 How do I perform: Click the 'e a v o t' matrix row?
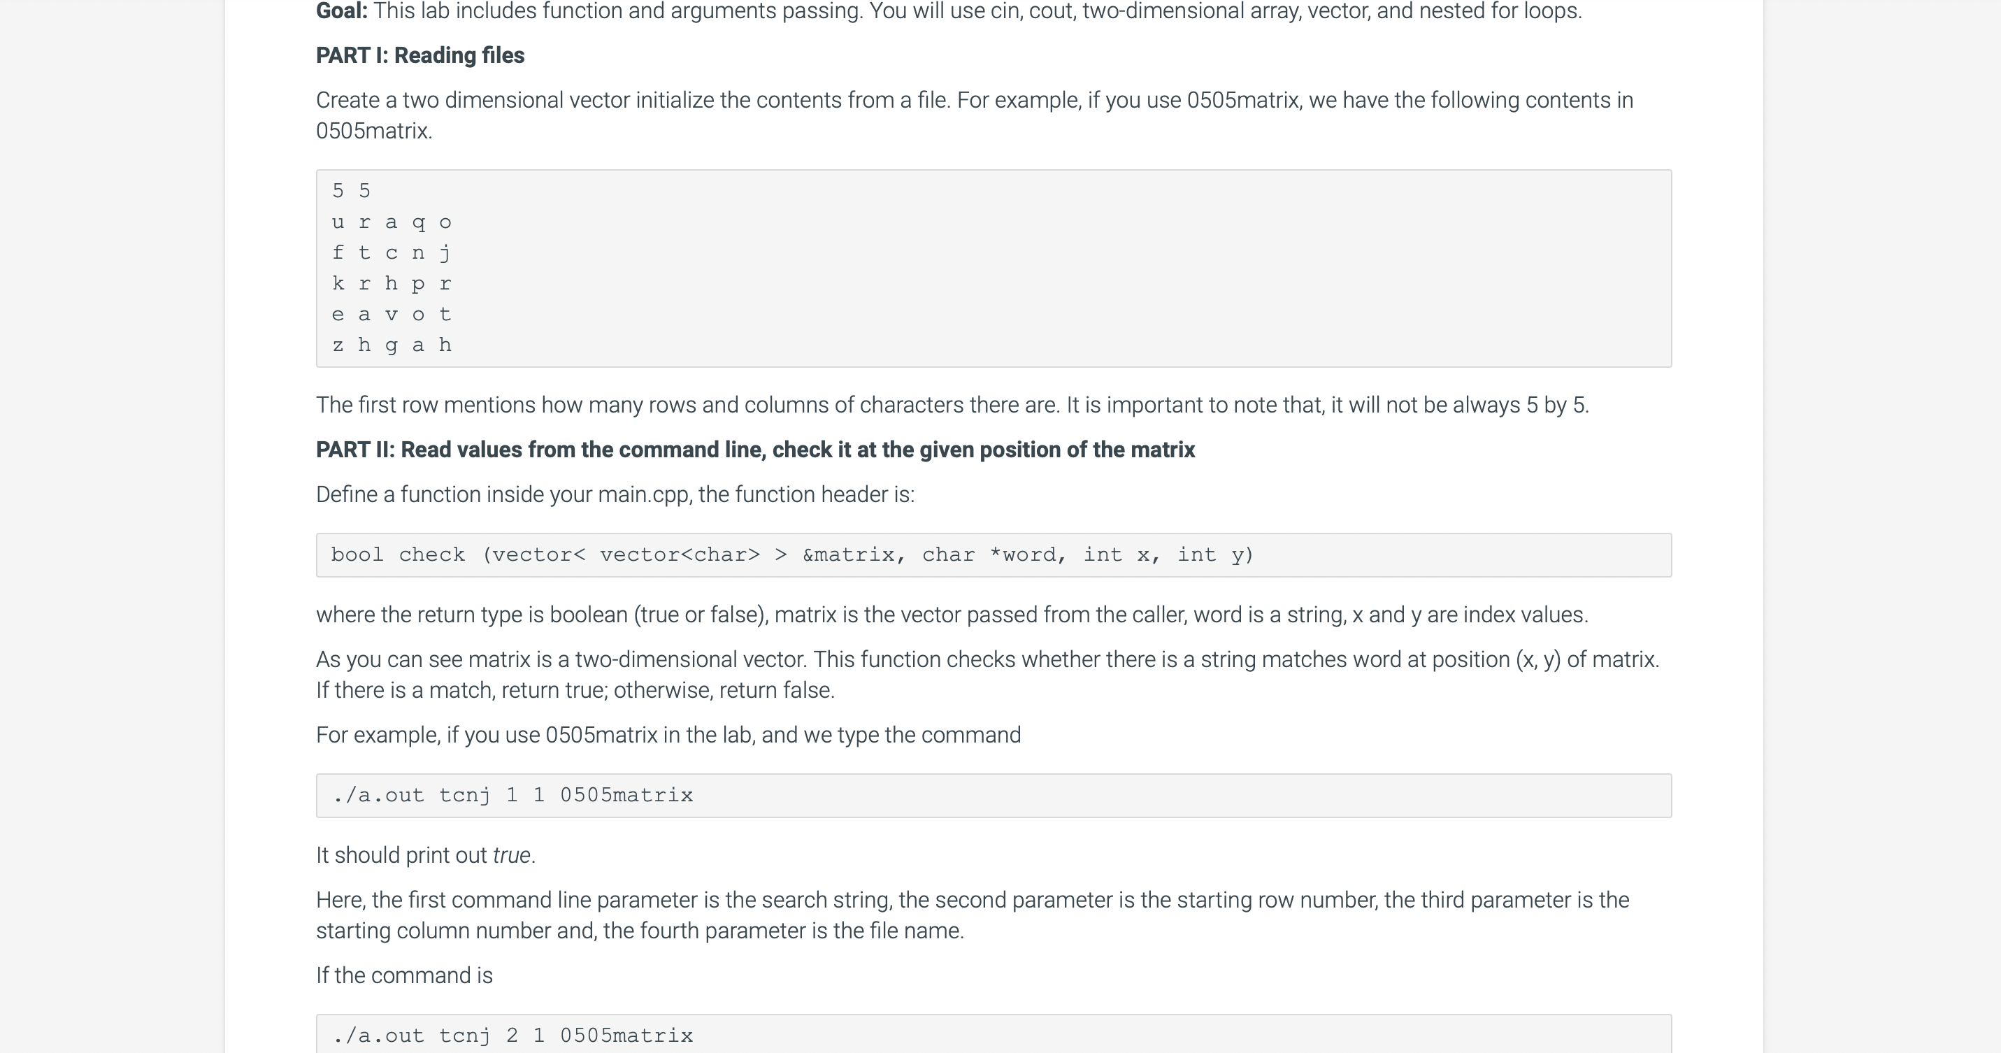pos(392,315)
